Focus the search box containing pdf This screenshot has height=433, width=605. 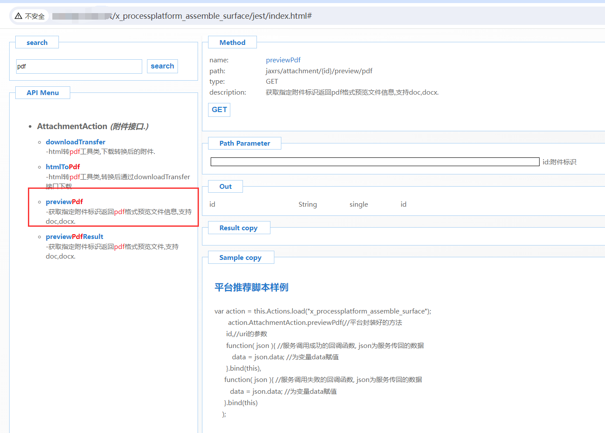(x=79, y=66)
